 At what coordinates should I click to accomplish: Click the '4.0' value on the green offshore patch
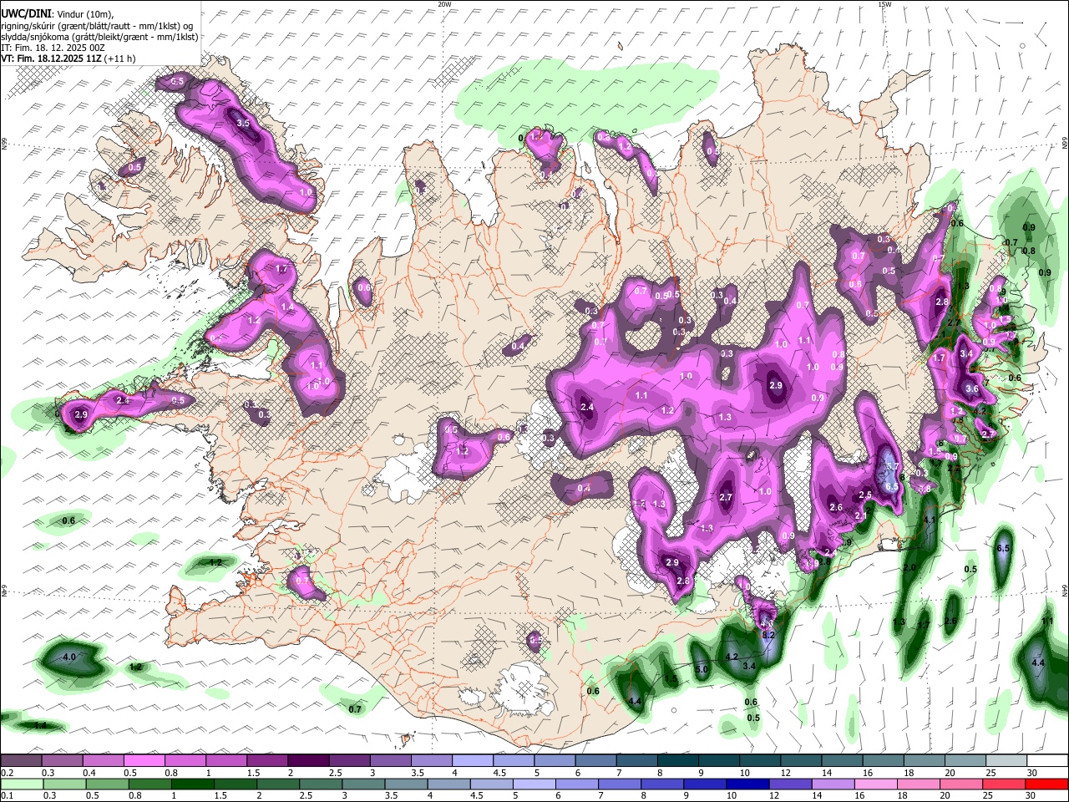tap(69, 657)
